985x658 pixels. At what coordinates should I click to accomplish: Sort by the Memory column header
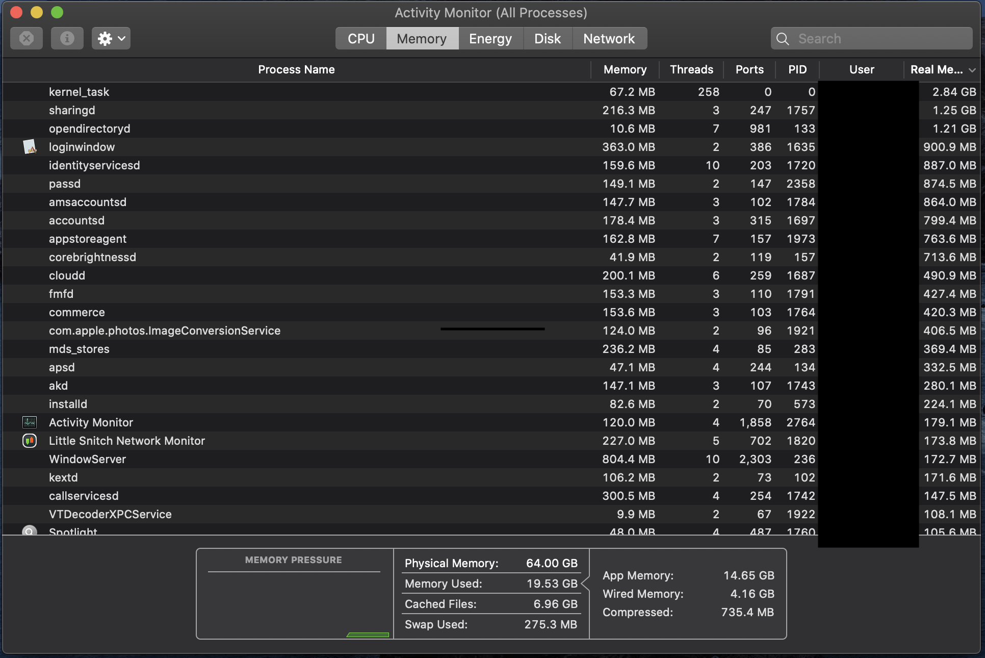tap(625, 69)
